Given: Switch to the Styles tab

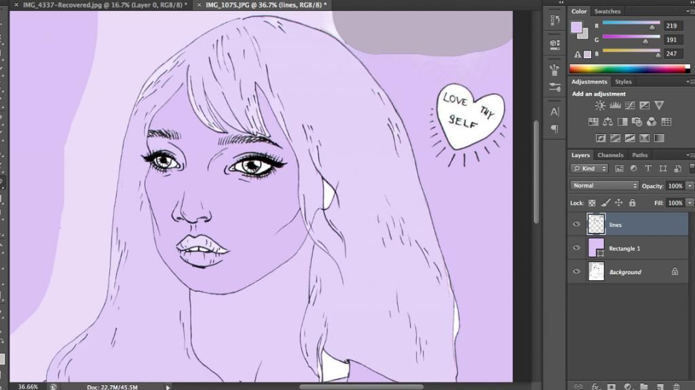Looking at the screenshot, I should point(623,82).
